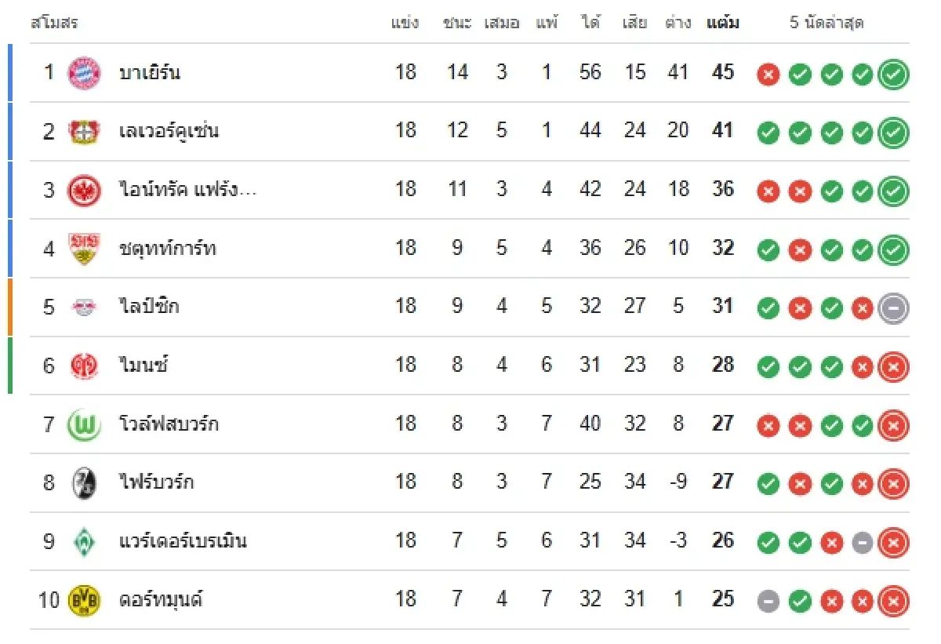The width and height of the screenshot is (941, 644).
Task: Click Bayern's latest match win indicator
Action: tap(893, 75)
